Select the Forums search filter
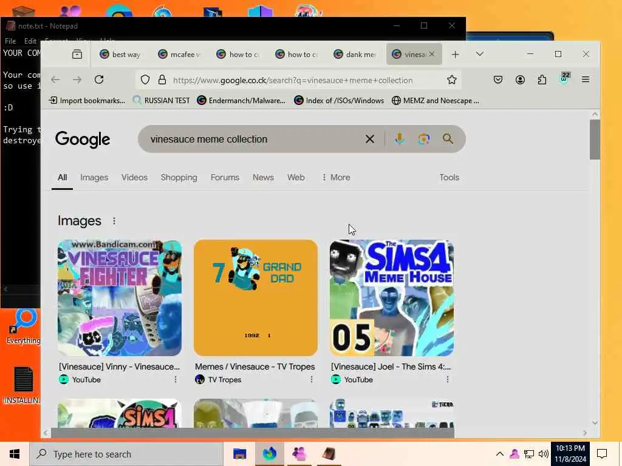The image size is (622, 466). tap(225, 178)
